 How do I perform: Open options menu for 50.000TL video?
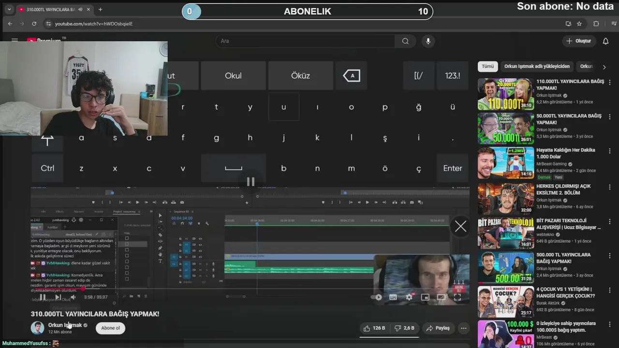tap(610, 117)
